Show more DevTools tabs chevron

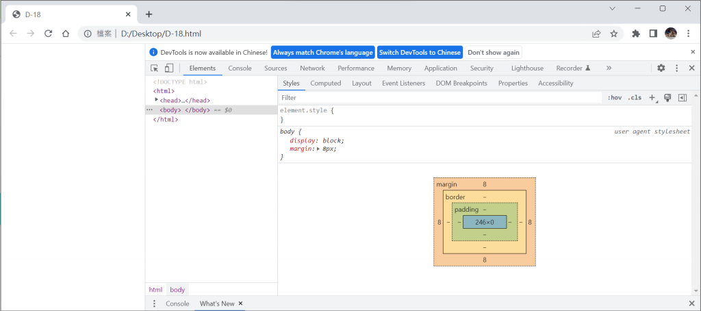[x=609, y=69]
